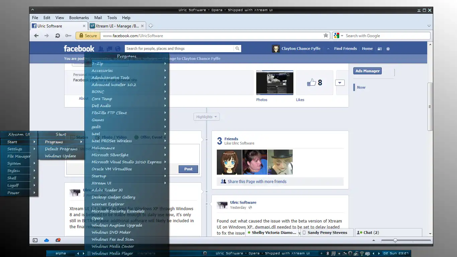Click the Ads Manager button

click(x=367, y=71)
